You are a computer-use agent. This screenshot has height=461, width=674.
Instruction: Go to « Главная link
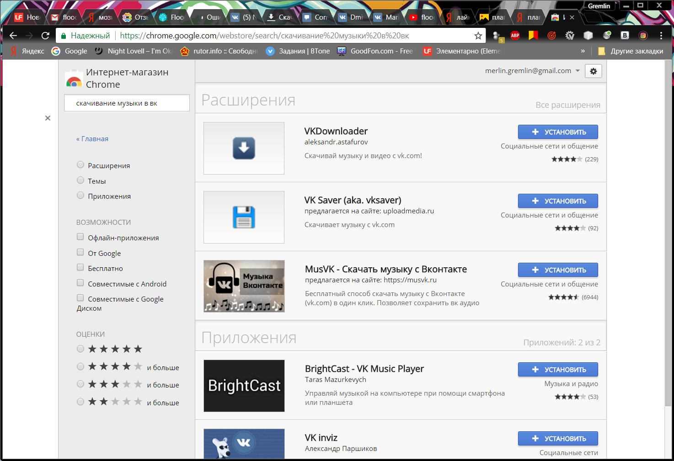click(x=92, y=139)
